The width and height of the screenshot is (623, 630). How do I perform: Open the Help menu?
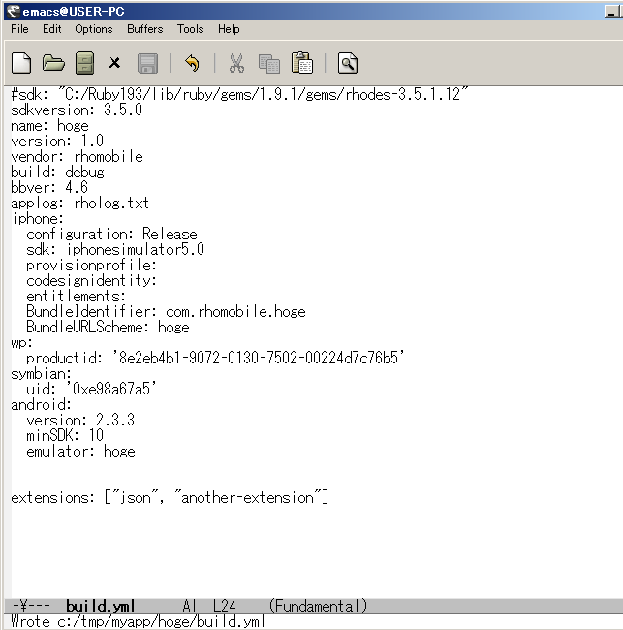tap(229, 29)
